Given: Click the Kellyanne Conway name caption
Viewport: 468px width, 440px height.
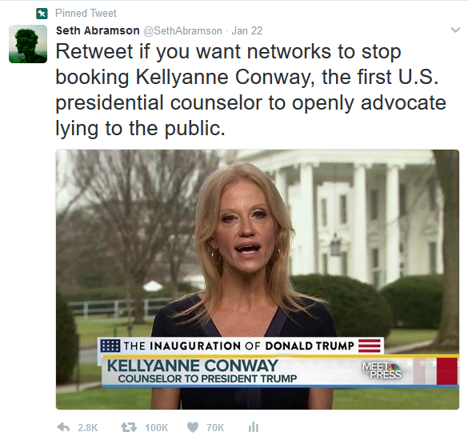Looking at the screenshot, I should coord(192,366).
